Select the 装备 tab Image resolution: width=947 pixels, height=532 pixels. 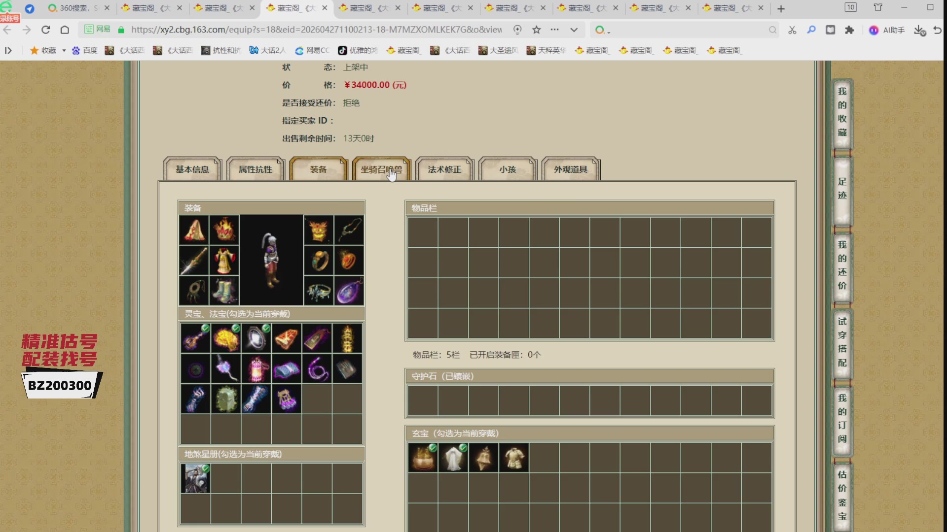[319, 169]
